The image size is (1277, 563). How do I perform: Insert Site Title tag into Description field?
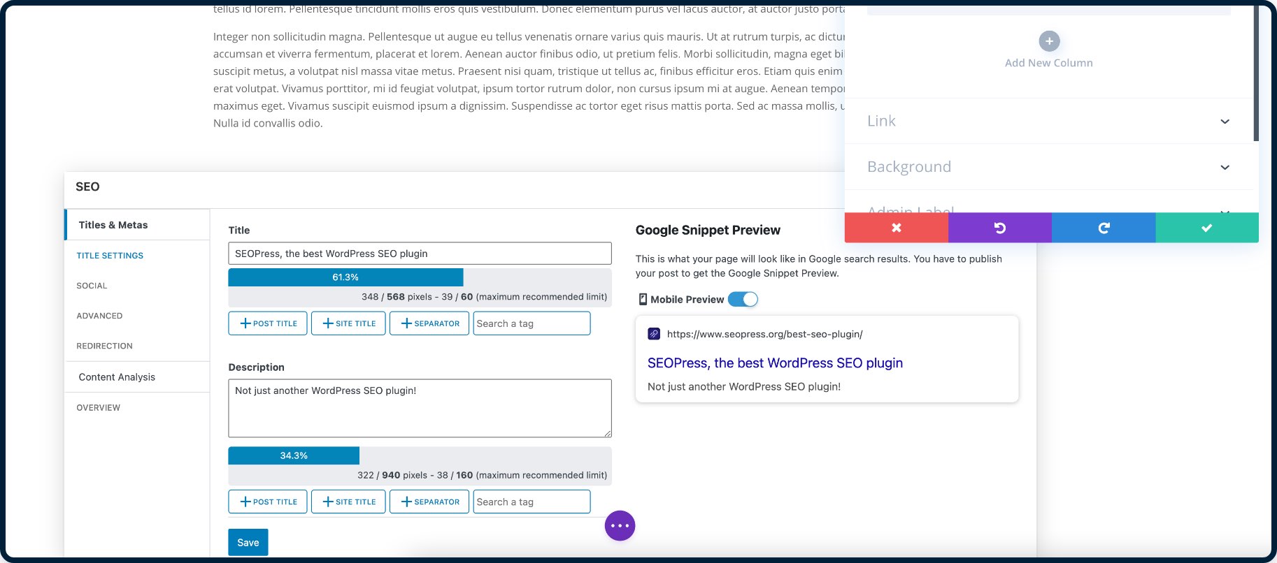[x=348, y=502]
